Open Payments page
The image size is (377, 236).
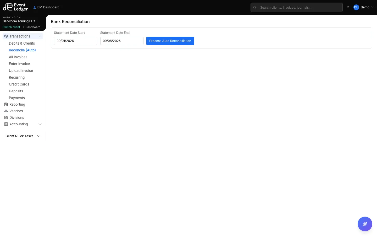coord(17,98)
